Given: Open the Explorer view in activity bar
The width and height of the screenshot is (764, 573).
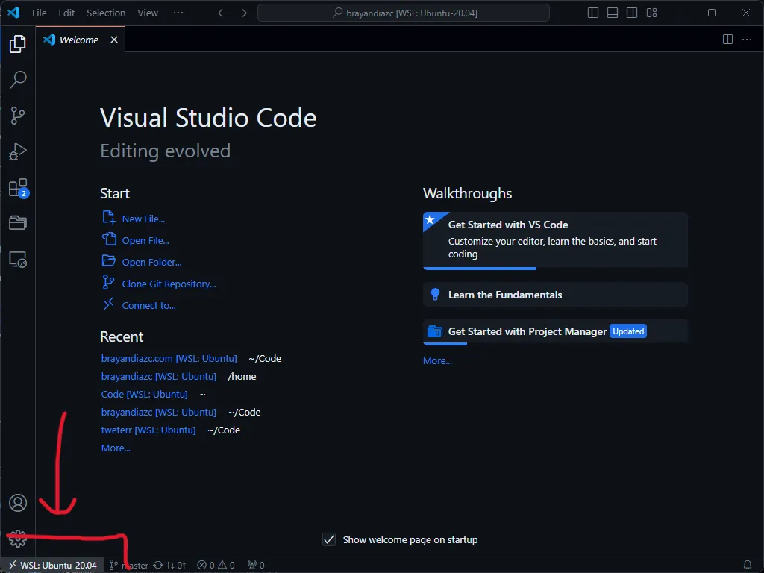Looking at the screenshot, I should pyautogui.click(x=18, y=44).
